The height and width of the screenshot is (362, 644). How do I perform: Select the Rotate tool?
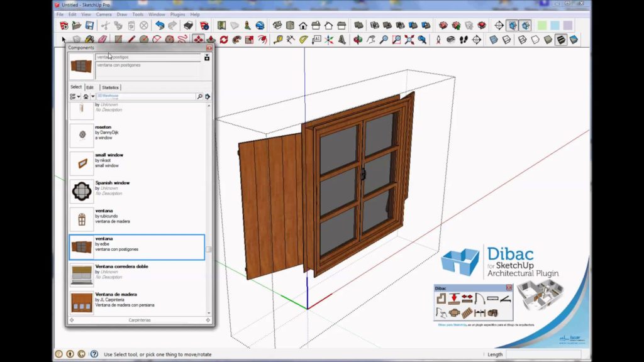tap(224, 40)
